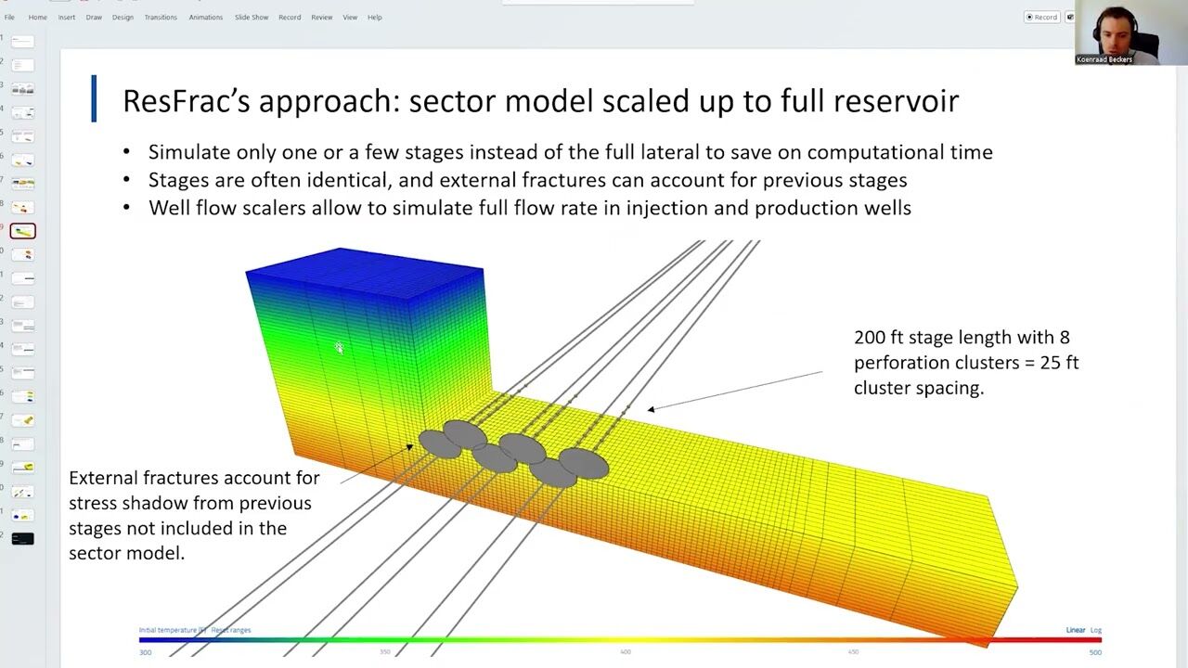Go to the Design ribbon tab
The width and height of the screenshot is (1188, 668).
(123, 17)
